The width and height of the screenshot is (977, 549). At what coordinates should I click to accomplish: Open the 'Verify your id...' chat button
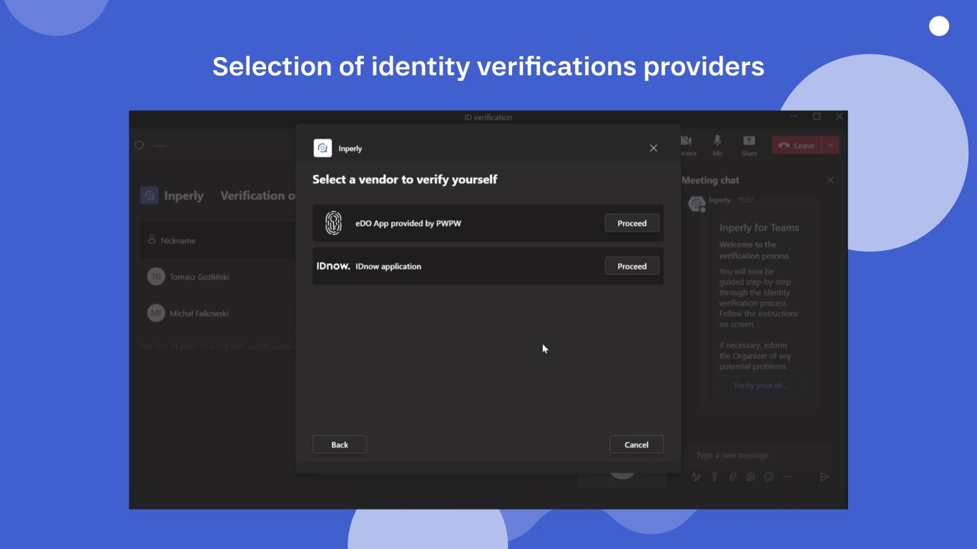[760, 385]
